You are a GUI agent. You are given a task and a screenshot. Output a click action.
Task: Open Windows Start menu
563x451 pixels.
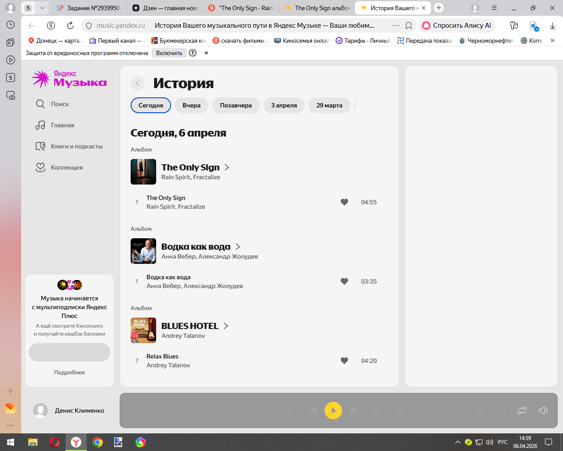click(x=11, y=442)
